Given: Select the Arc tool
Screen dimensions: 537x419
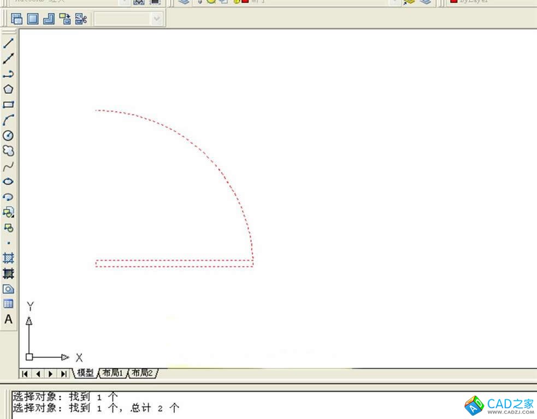Looking at the screenshot, I should 8,120.
